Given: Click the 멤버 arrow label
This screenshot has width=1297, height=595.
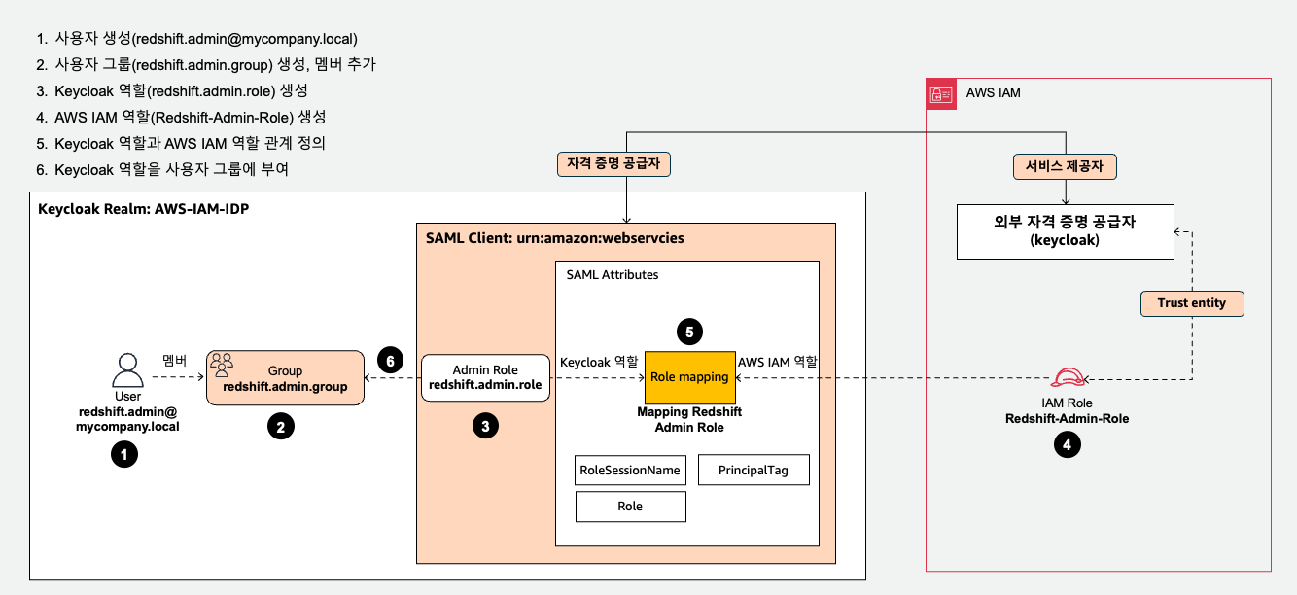Looking at the screenshot, I should tap(177, 360).
